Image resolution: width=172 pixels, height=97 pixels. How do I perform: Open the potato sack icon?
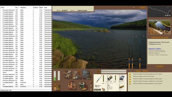(57, 87)
